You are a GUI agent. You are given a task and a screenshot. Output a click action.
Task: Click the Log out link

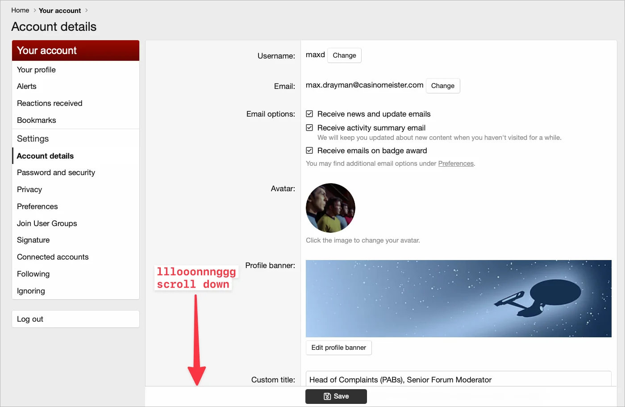pos(75,319)
